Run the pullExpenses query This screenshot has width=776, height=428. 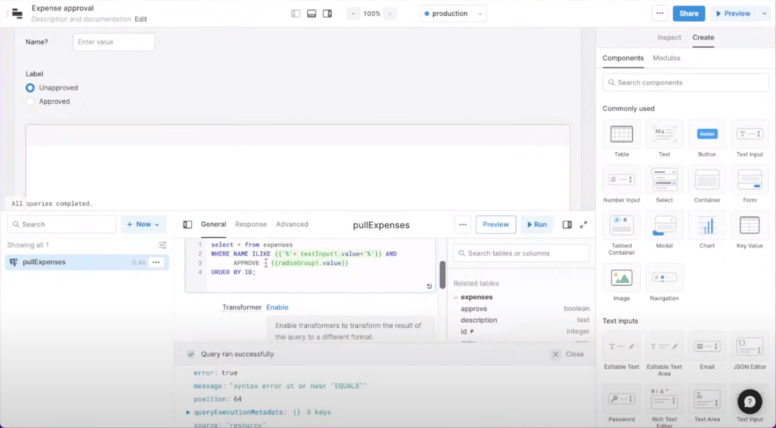tap(537, 224)
